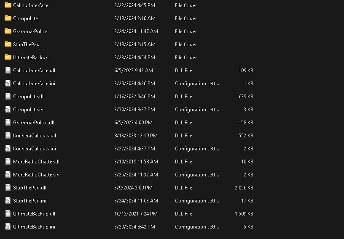This screenshot has height=239, width=344.
Task: Select the StopThePed folder name
Action: tap(26, 45)
